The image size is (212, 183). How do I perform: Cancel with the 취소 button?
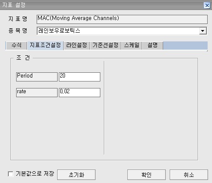tap(189, 175)
